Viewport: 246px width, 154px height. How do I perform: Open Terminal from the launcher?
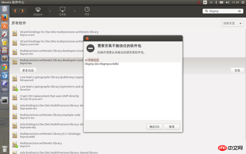pos(5,100)
